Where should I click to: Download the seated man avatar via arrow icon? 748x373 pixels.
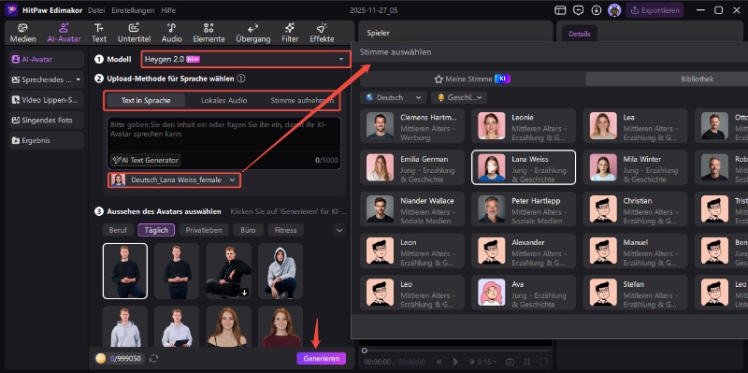(x=244, y=293)
